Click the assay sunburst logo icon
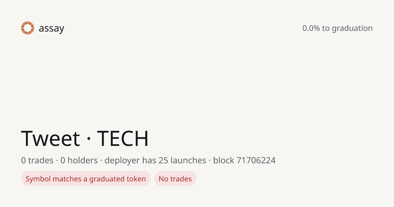Viewport: 394px width, 207px height. click(x=28, y=28)
